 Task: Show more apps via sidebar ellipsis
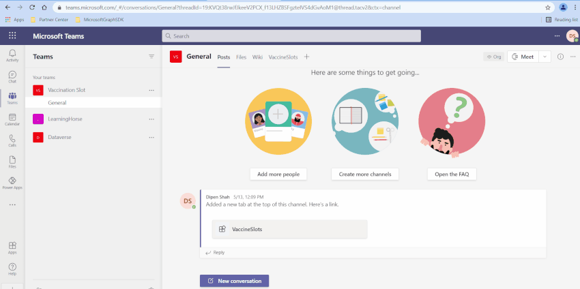click(12, 204)
